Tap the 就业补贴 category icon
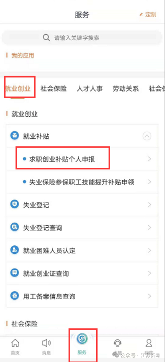Image resolution: width=165 pixels, height=362 pixels. point(15,136)
